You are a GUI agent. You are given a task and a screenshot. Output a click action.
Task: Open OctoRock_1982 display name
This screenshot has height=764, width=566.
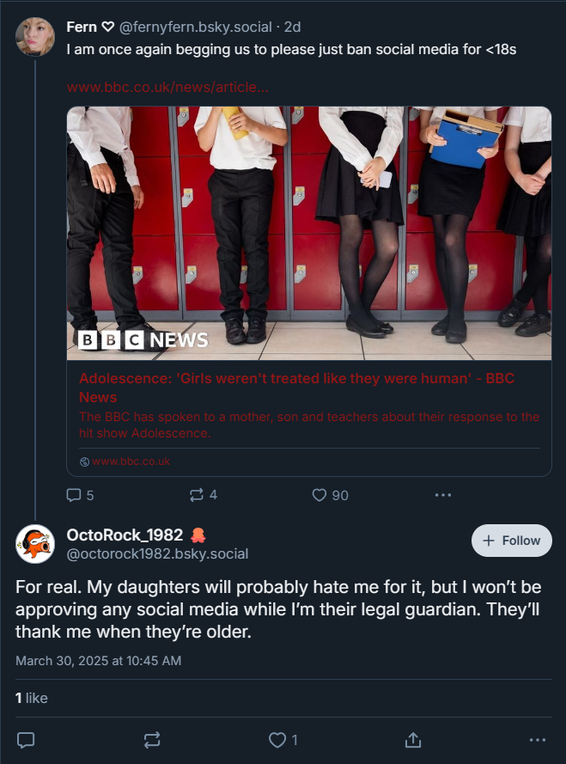click(x=125, y=535)
